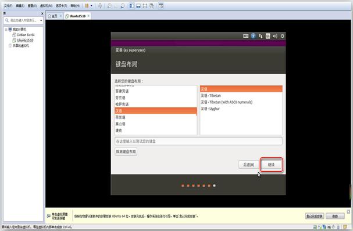The image size is (353, 231).
Task: Select 哈萨克语 in the layout list
Action: [x=155, y=104]
